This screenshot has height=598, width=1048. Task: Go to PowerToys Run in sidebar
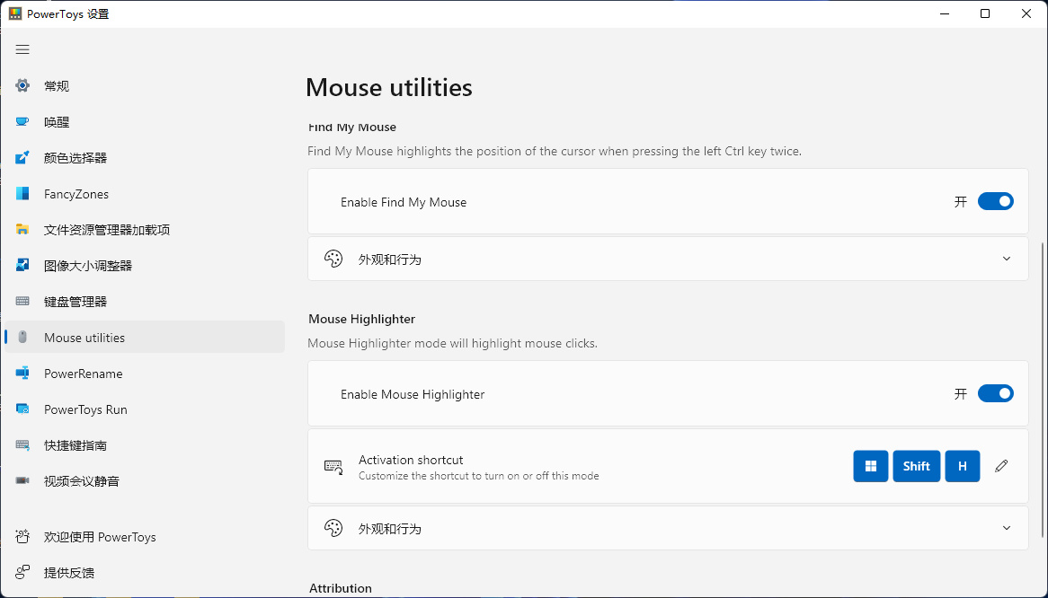point(85,409)
